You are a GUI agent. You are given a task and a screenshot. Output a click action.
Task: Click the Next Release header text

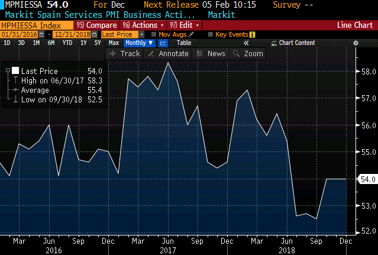coord(171,5)
